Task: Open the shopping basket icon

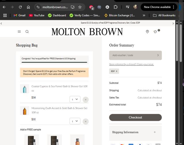Action: pos(155,32)
